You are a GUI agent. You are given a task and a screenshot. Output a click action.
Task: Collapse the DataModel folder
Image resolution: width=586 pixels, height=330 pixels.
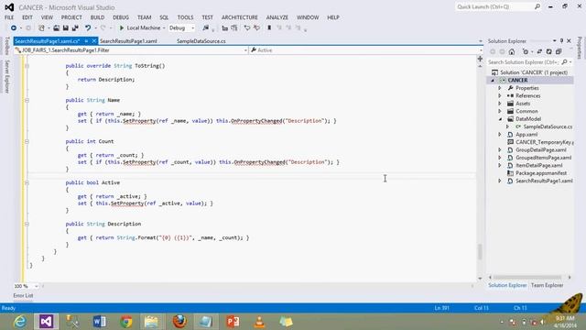[500, 119]
